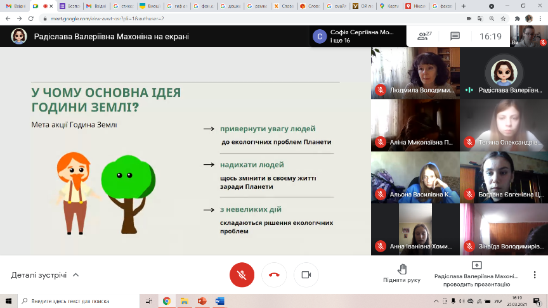548x308 pixels.
Task: Toggle the camera on or off
Action: tap(306, 275)
